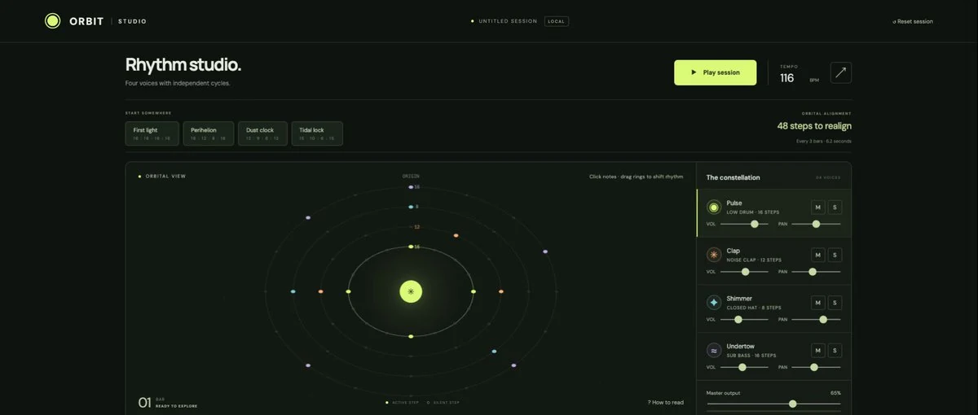Load the Perihelion preset
The width and height of the screenshot is (978, 415).
(208, 133)
